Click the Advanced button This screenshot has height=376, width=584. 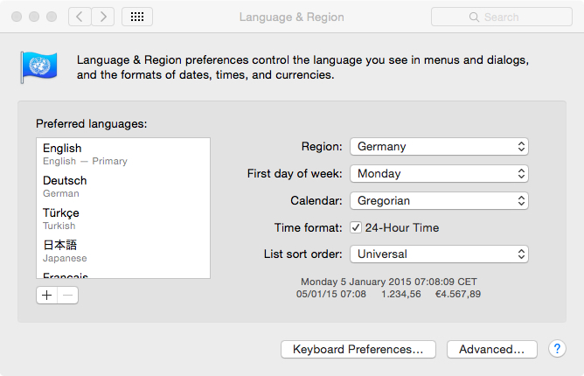pyautogui.click(x=491, y=349)
